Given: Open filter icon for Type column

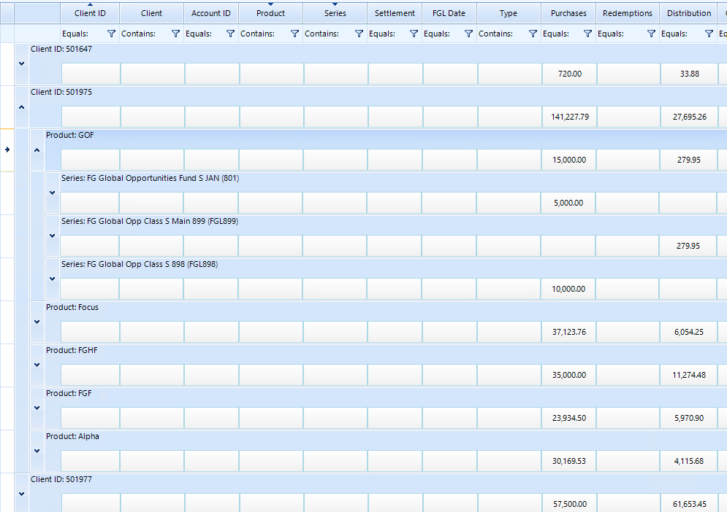Looking at the screenshot, I should pyautogui.click(x=533, y=34).
